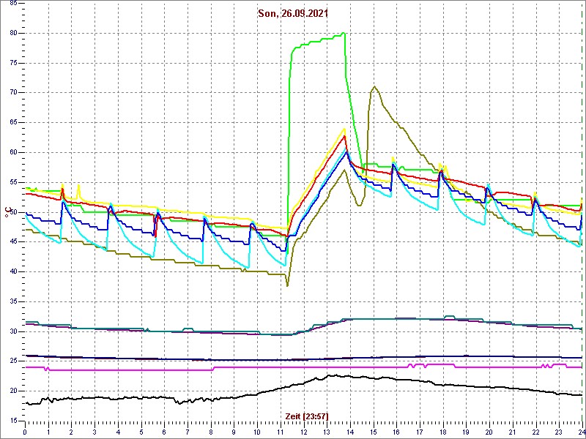Click hour "4" on the time axis
Viewport: 586px width, 439px height.
(x=118, y=432)
